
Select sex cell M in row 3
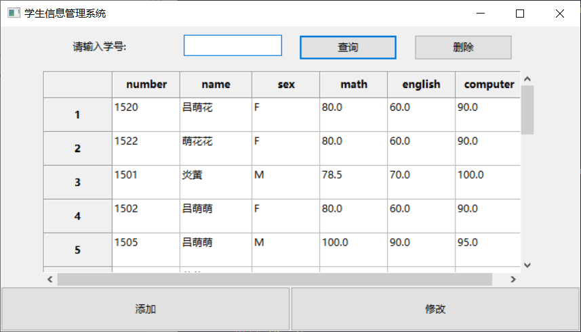285,183
